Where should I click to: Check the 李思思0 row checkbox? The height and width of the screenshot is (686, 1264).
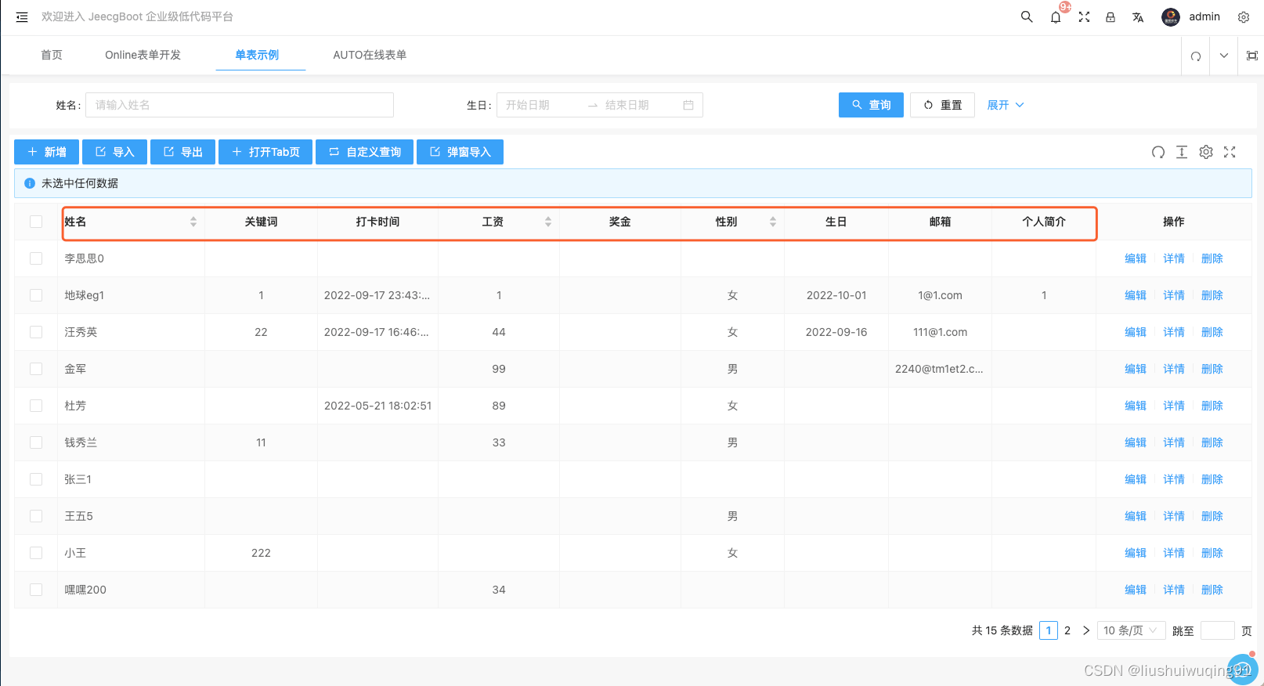click(36, 258)
